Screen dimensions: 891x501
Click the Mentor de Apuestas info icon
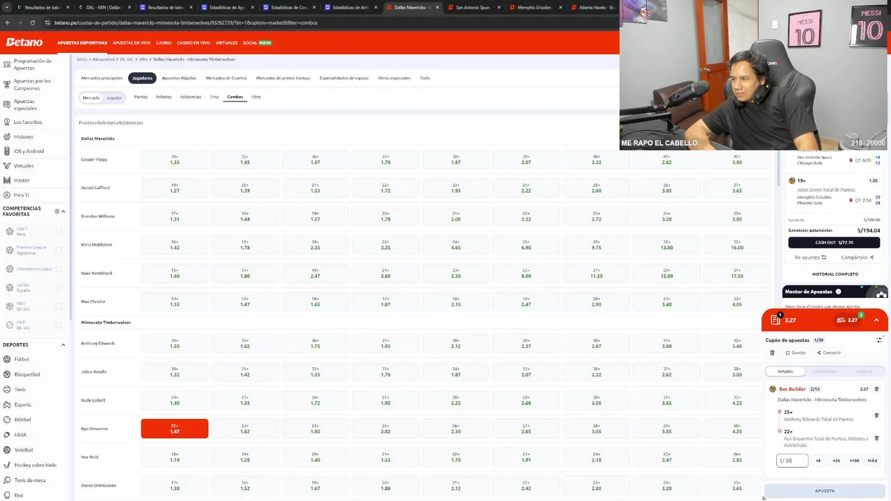click(838, 292)
